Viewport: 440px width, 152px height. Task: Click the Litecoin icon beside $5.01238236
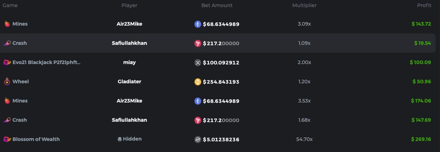coord(198,140)
